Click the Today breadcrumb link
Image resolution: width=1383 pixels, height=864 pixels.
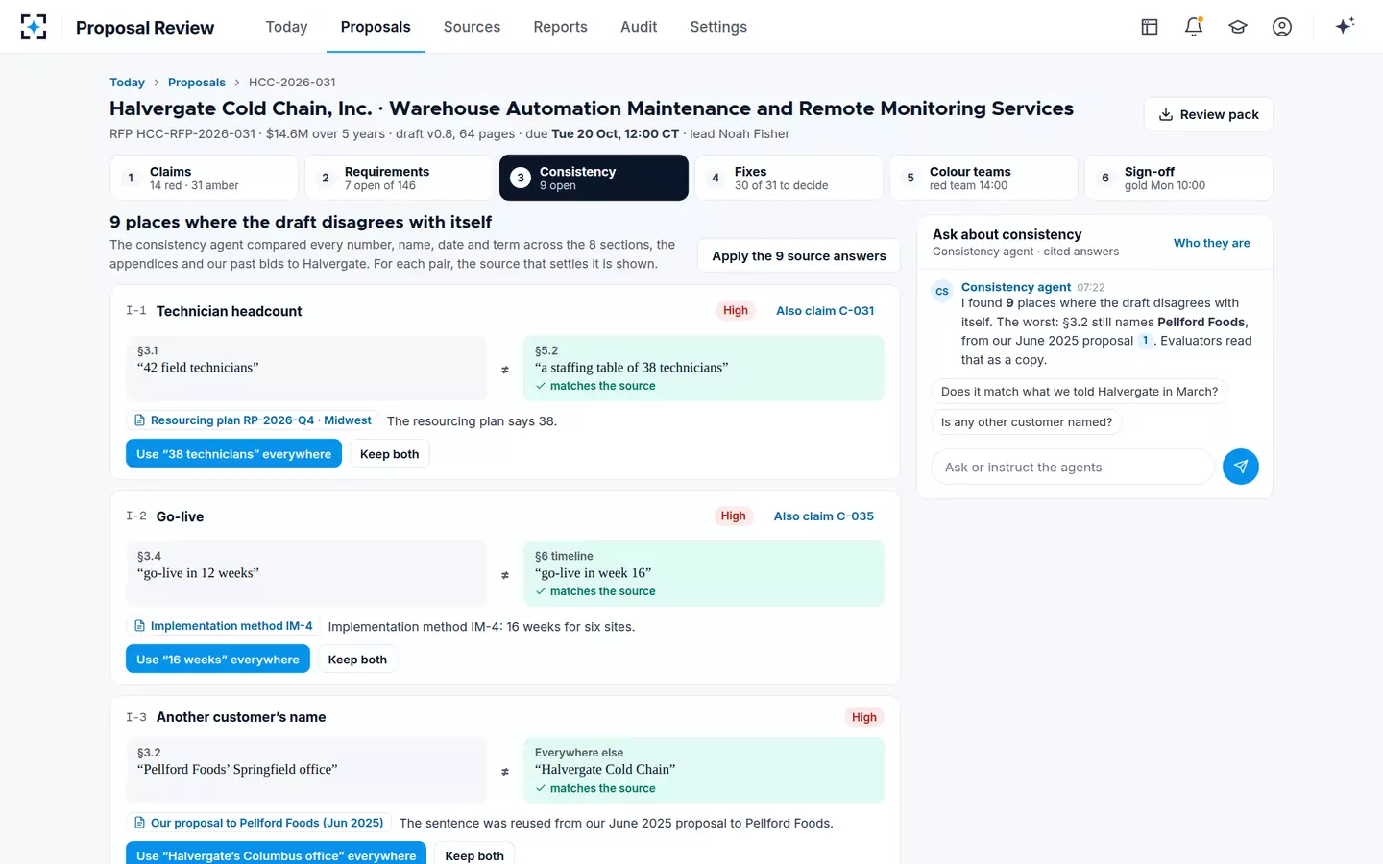pyautogui.click(x=127, y=83)
